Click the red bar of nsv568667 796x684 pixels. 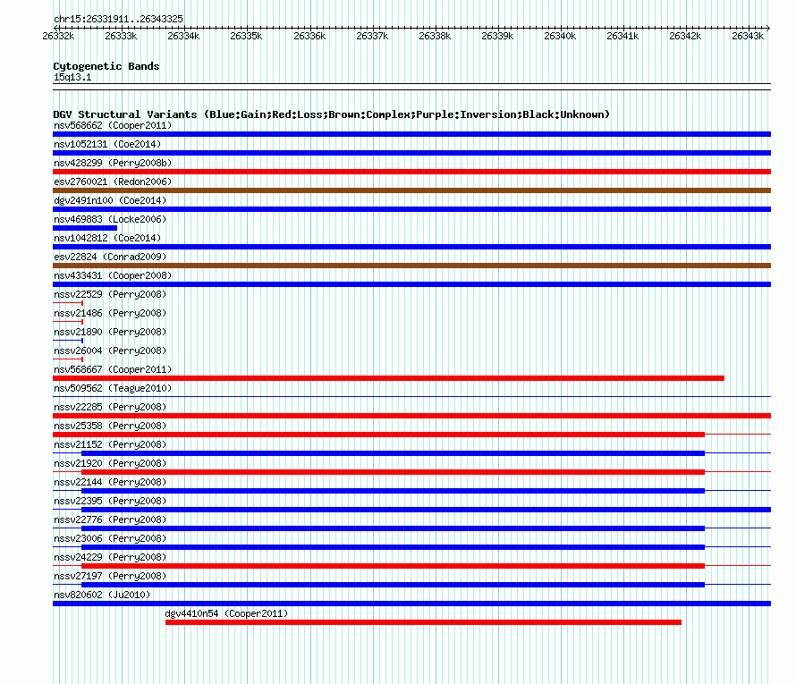(x=388, y=378)
